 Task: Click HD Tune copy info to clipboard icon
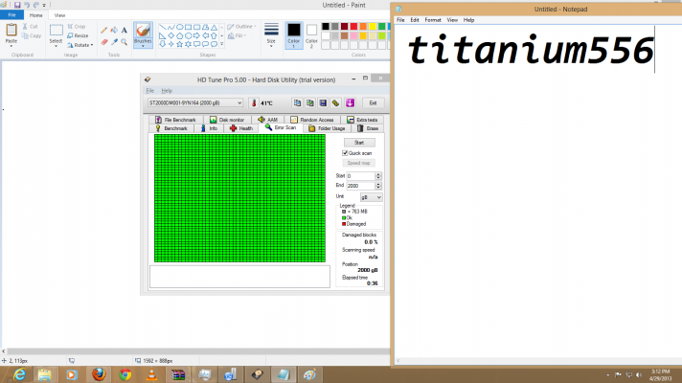click(x=297, y=103)
